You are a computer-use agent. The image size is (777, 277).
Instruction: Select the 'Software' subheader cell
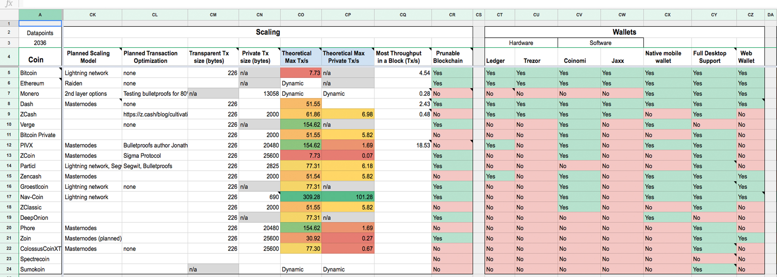coord(600,43)
